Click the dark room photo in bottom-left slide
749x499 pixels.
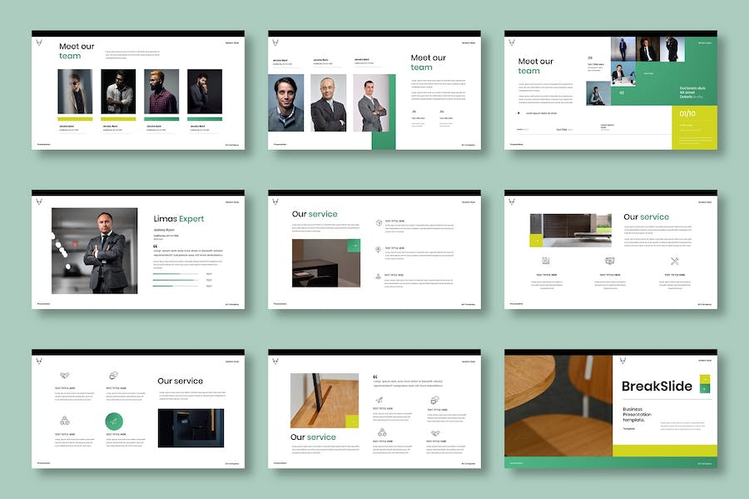(x=191, y=427)
